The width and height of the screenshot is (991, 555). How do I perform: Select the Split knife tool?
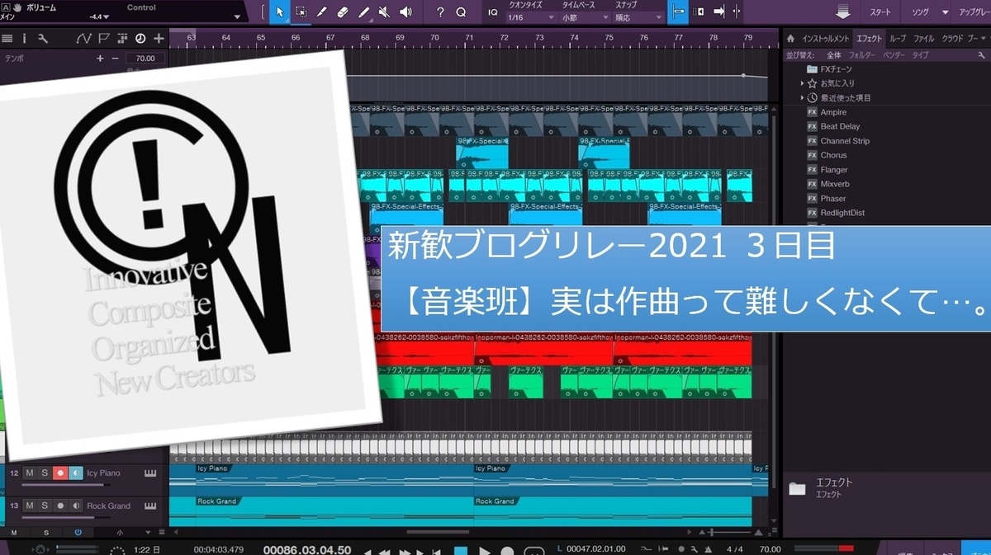pyautogui.click(x=322, y=12)
